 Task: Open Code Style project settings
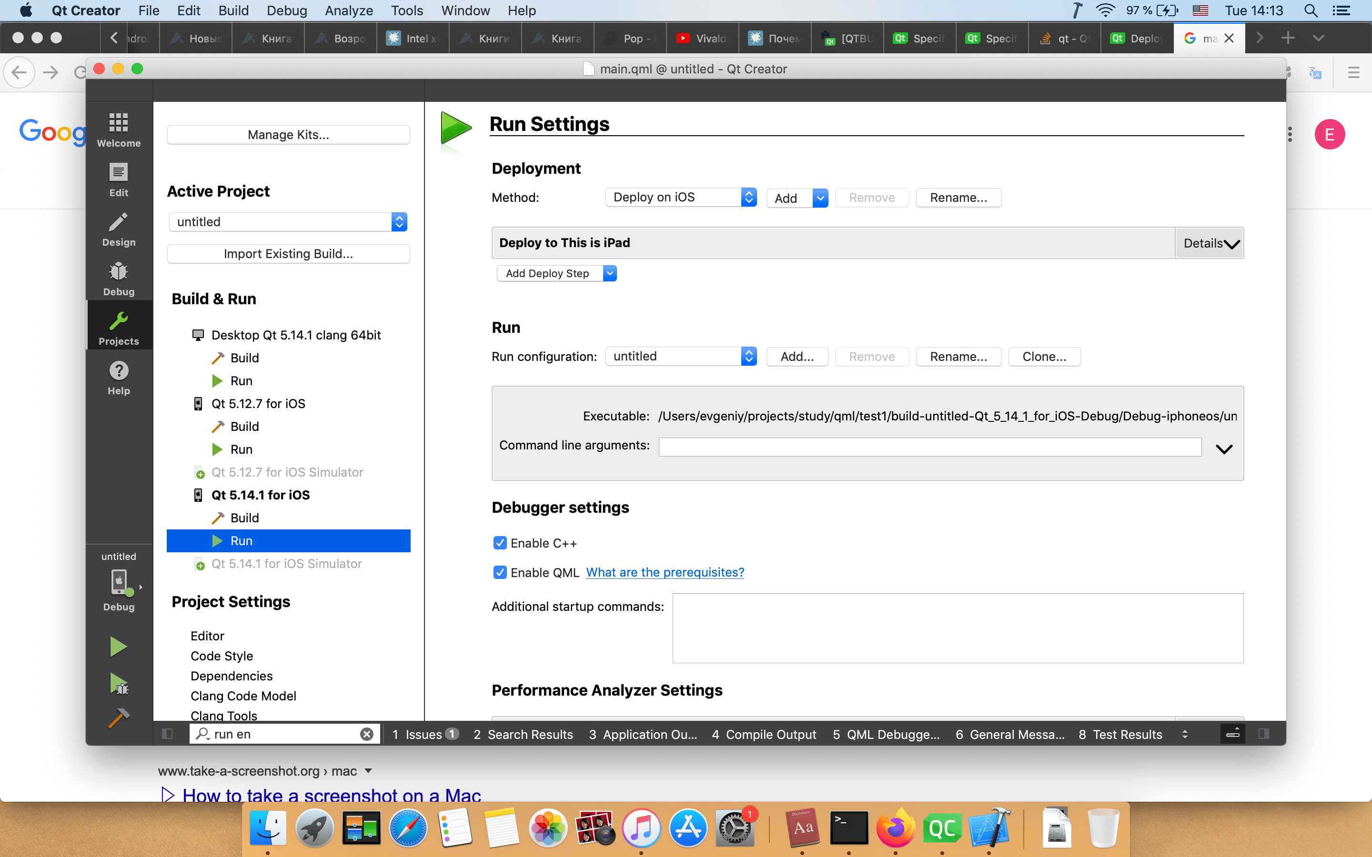coord(222,656)
